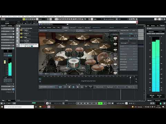Click the S solo-states button in the toolbar

point(26,19)
